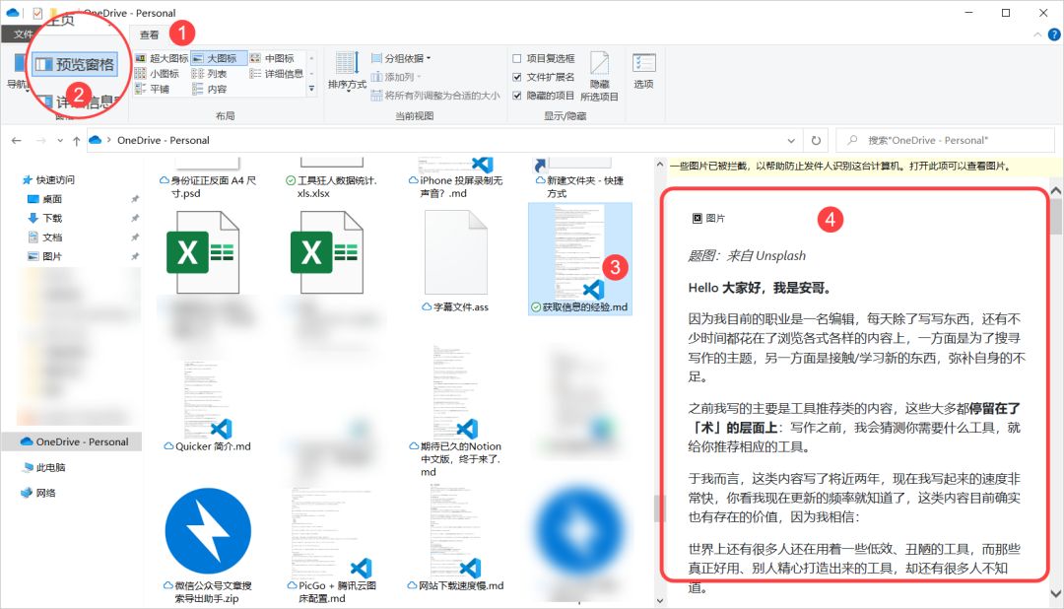This screenshot has width=1064, height=609.
Task: Select 大图标 layout option
Action: tap(219, 58)
